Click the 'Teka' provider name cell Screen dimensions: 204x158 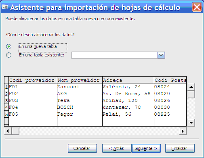pos(80,100)
